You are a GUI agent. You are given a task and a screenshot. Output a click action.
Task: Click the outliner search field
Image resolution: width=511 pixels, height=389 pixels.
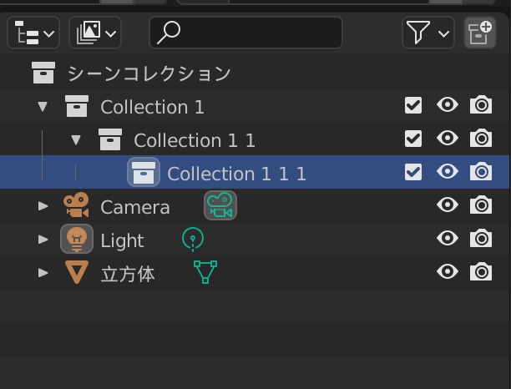click(245, 33)
